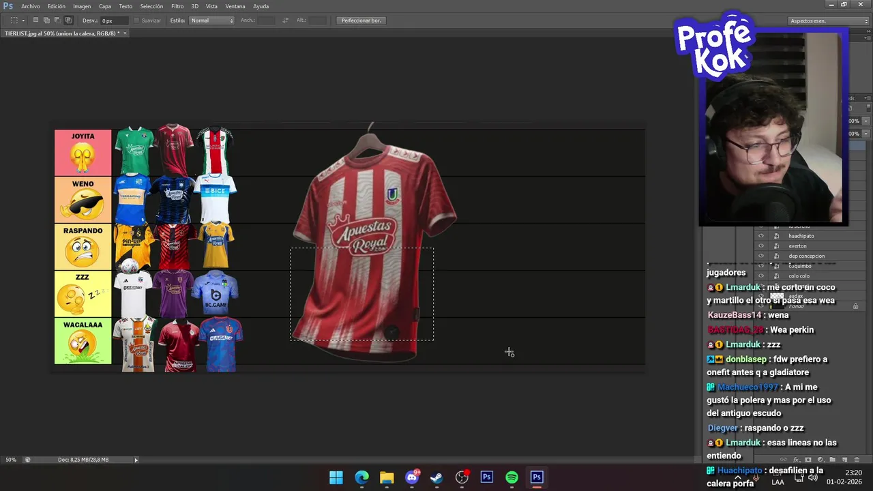Image resolution: width=873 pixels, height=491 pixels.
Task: Hide the dep concepcion layer
Action: (x=761, y=256)
